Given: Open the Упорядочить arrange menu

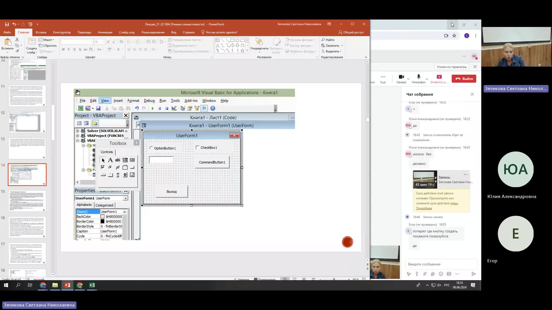Looking at the screenshot, I should point(259,45).
